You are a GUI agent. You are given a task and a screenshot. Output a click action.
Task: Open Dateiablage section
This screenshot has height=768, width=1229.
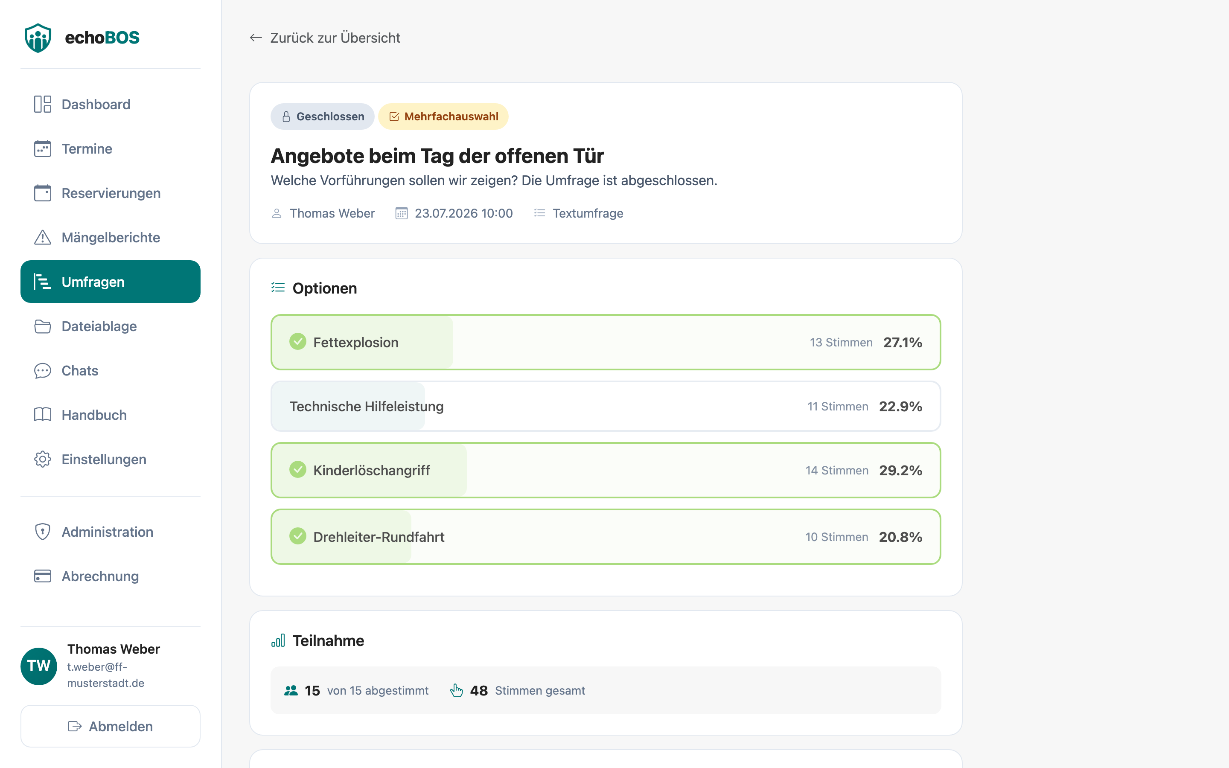click(110, 326)
